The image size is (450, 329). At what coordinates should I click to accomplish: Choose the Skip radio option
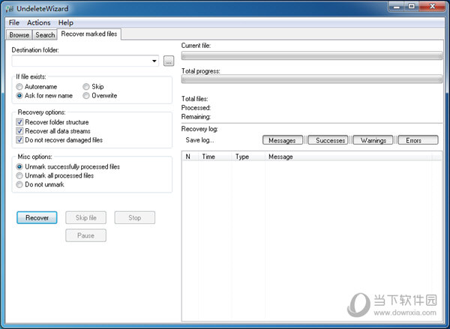pos(93,87)
